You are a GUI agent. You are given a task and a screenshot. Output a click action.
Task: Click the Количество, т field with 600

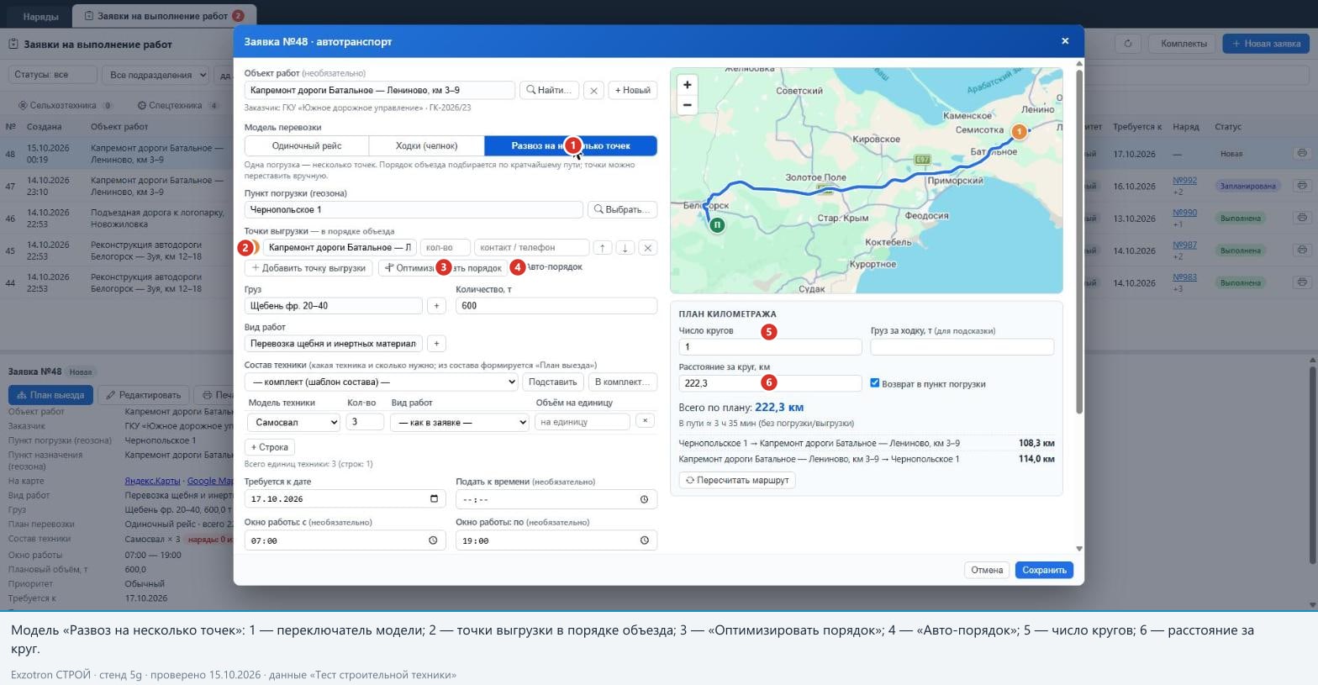tap(556, 306)
